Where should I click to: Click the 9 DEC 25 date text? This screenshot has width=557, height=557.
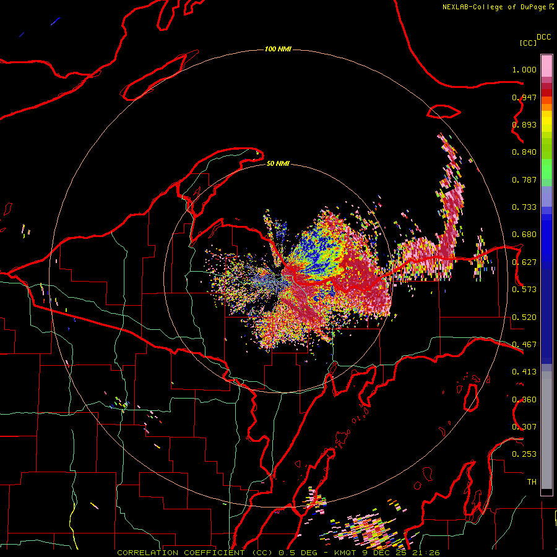tap(386, 553)
